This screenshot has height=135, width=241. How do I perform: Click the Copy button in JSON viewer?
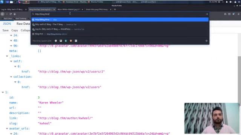tap(15, 30)
